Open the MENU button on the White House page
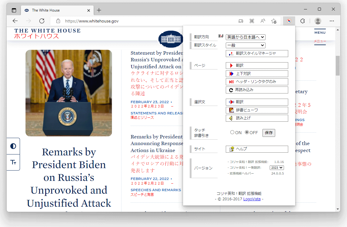Viewport: 347px width, 227px height. click(x=320, y=32)
